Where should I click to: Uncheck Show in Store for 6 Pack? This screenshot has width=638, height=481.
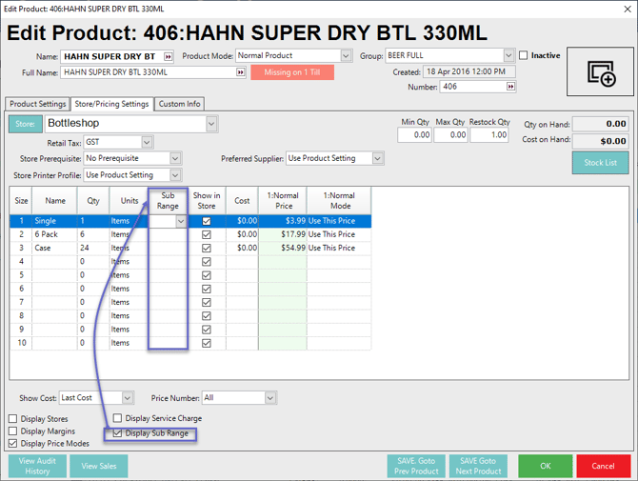pos(207,234)
